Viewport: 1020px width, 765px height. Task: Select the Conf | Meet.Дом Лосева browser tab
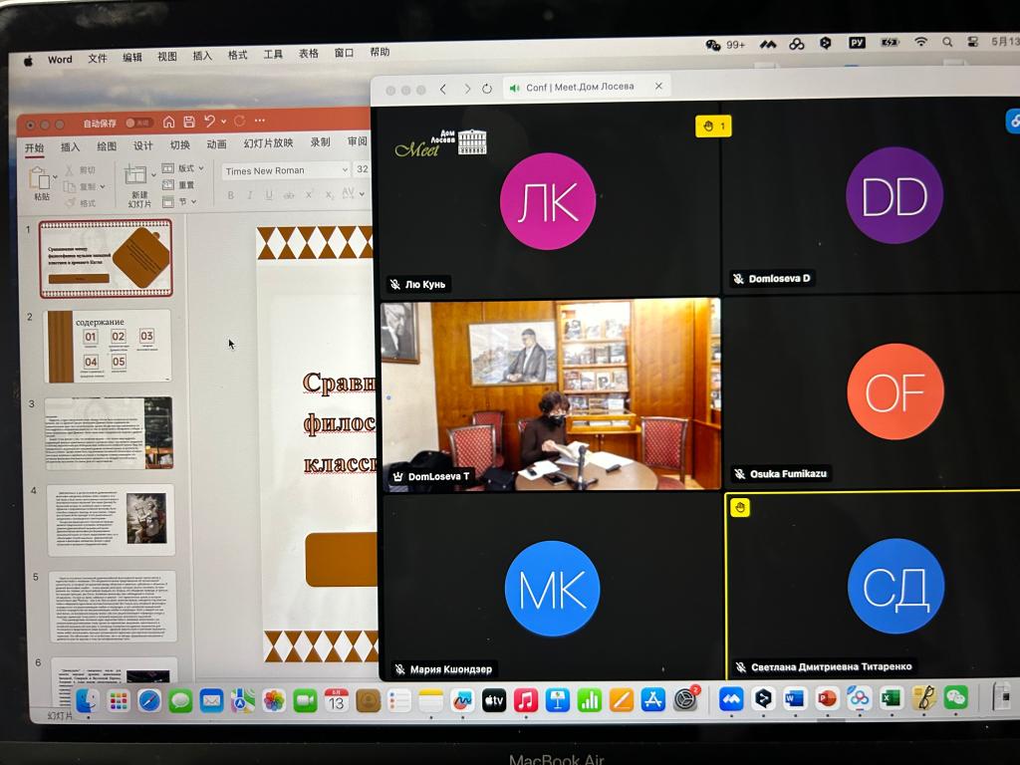click(586, 88)
